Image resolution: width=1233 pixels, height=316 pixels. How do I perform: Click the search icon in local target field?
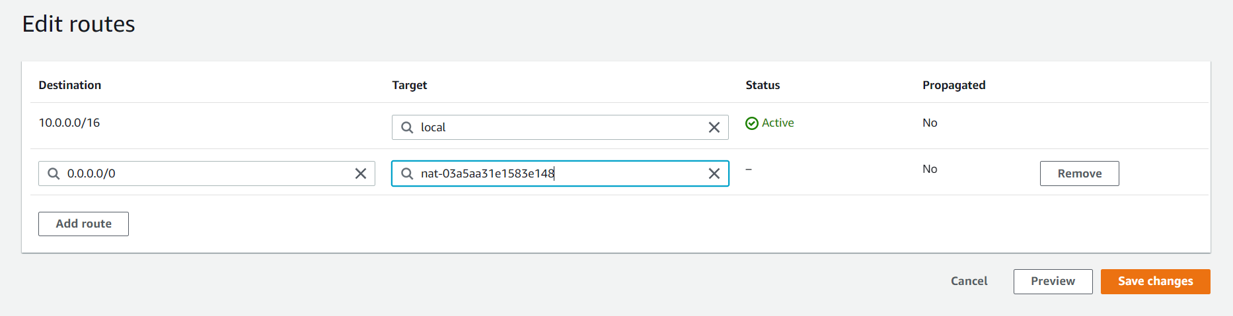(407, 127)
